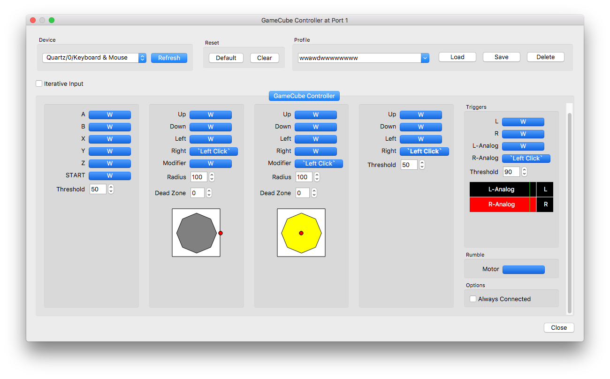Close the dialog with the Close button

559,327
